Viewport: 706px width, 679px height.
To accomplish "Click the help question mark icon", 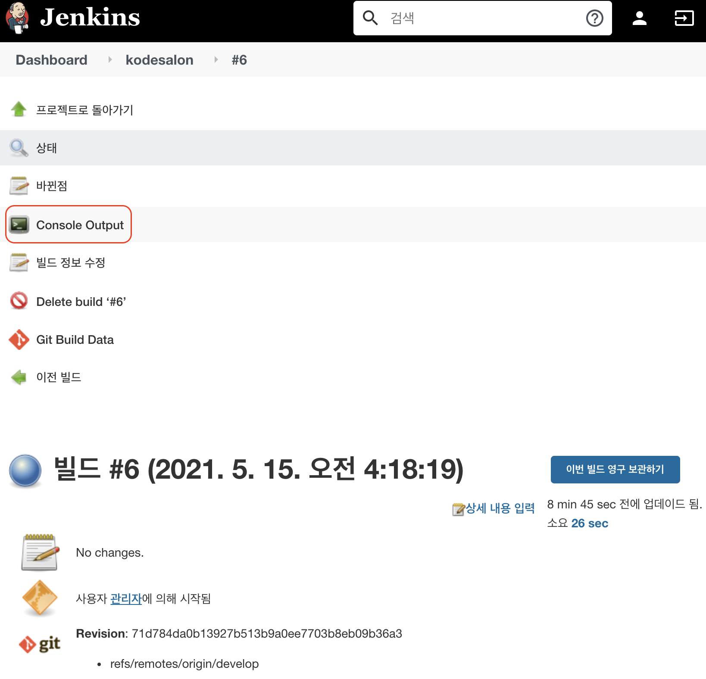I will 595,18.
